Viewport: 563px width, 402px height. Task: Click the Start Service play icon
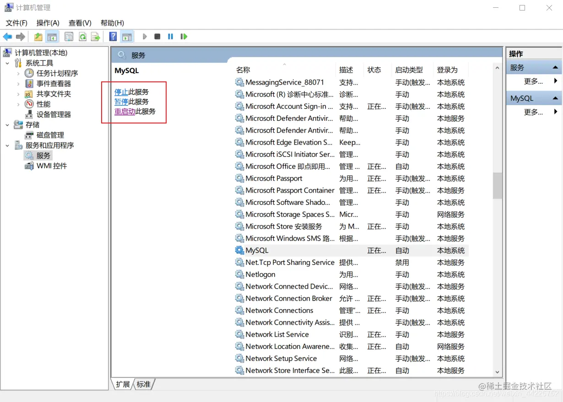pyautogui.click(x=145, y=37)
